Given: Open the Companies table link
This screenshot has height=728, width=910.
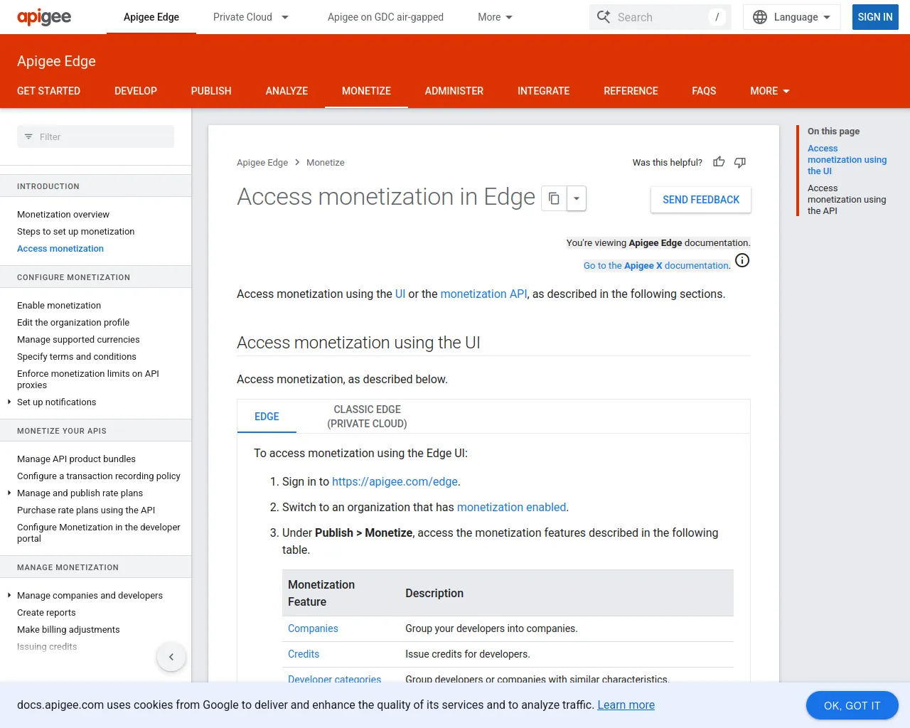Looking at the screenshot, I should tap(313, 628).
